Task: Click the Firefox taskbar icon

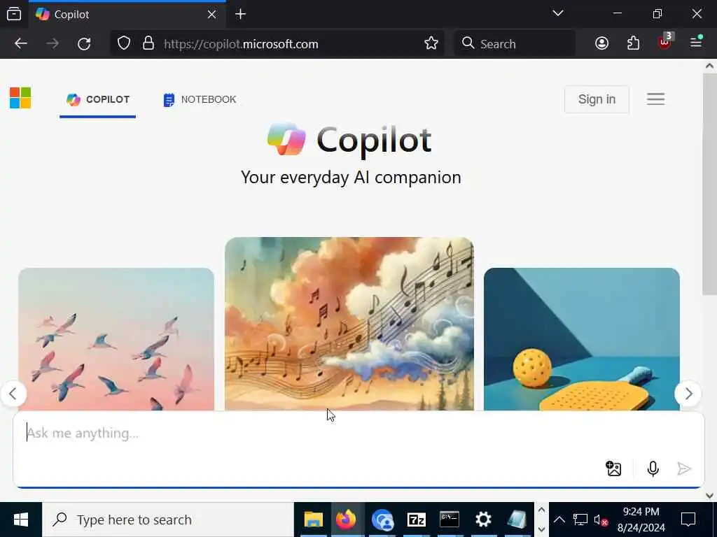Action: pos(346,520)
